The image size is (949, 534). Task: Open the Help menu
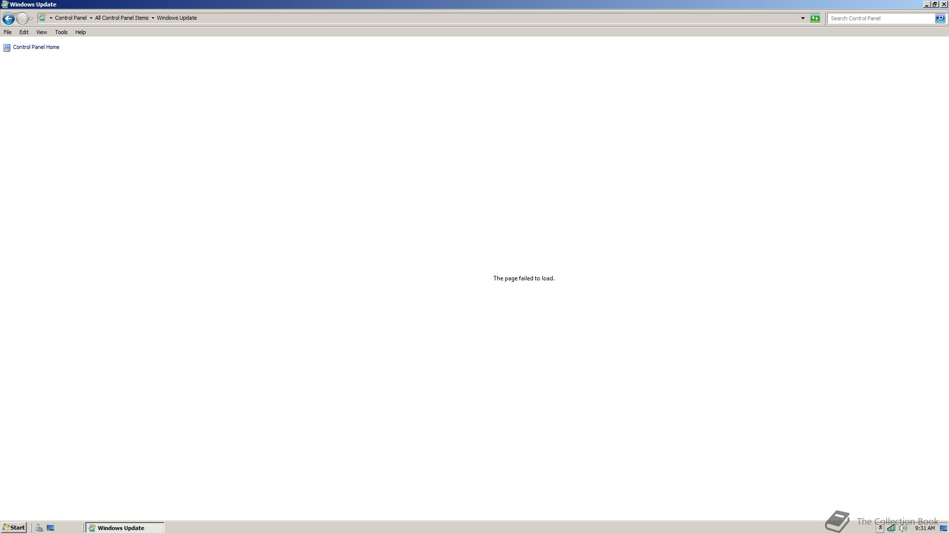tap(81, 32)
